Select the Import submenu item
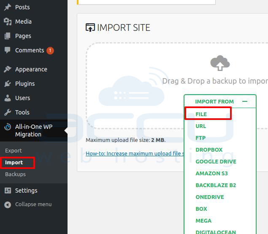268x234 pixels. 14,163
